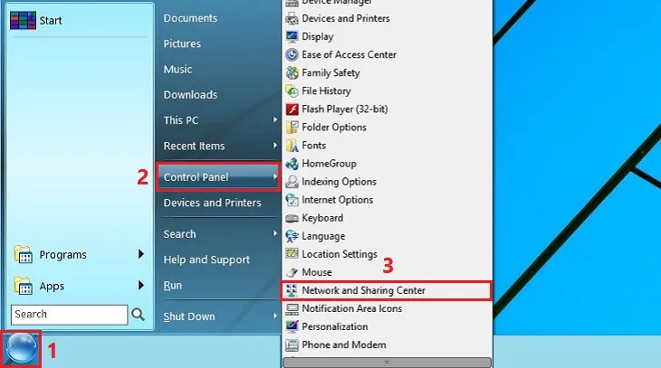The height and width of the screenshot is (368, 661).
Task: Expand the Programs submenu arrow
Action: tap(140, 254)
